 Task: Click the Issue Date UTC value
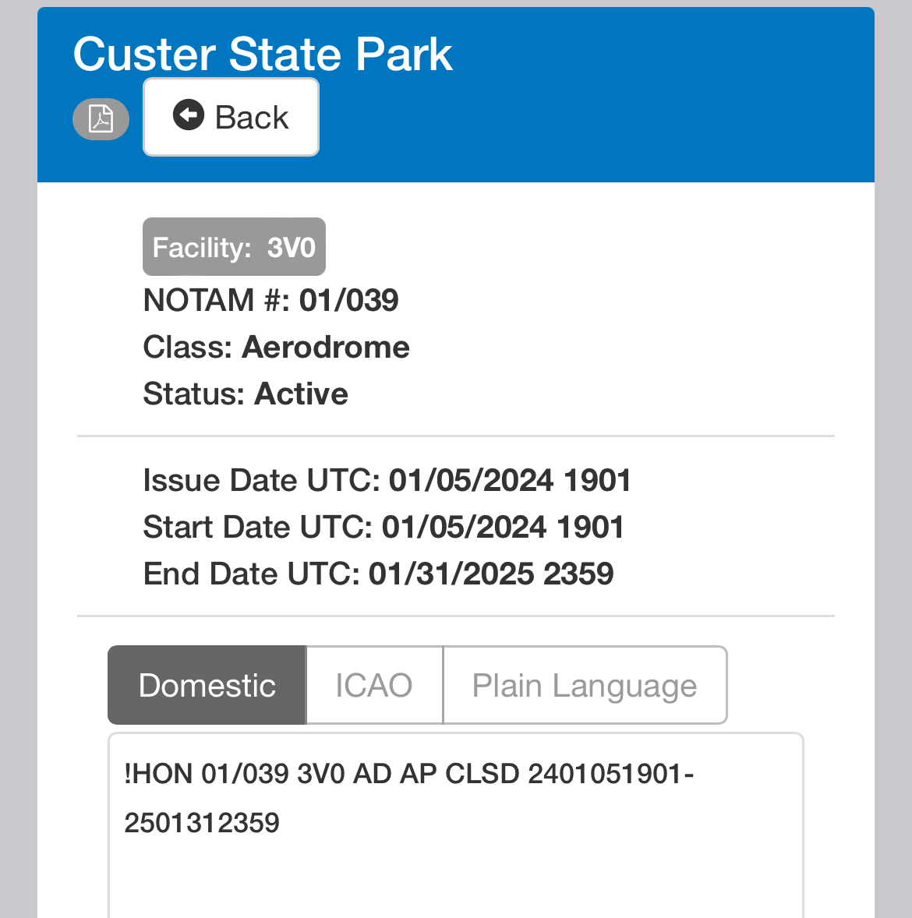tap(510, 481)
